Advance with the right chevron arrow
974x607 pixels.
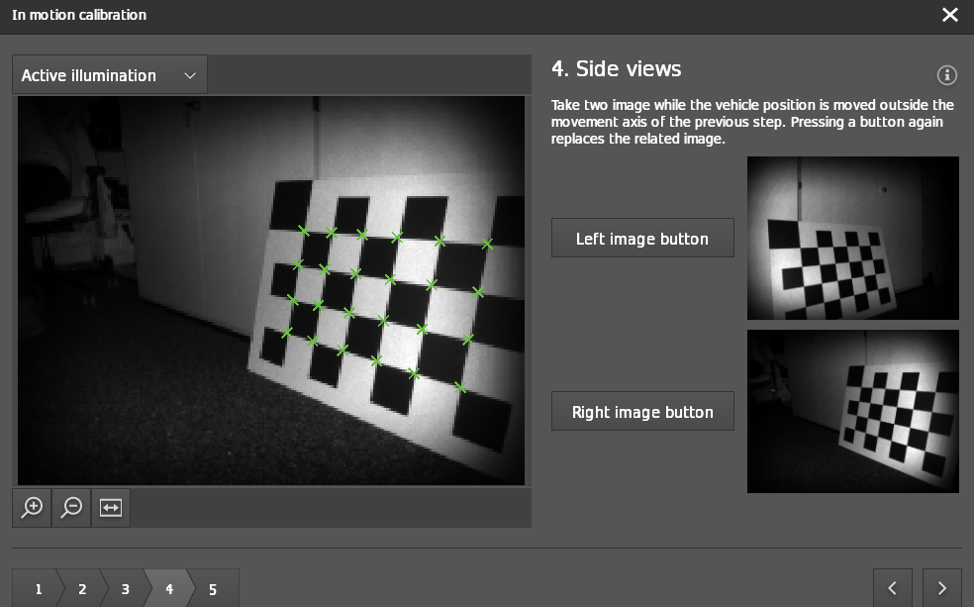[x=941, y=587]
